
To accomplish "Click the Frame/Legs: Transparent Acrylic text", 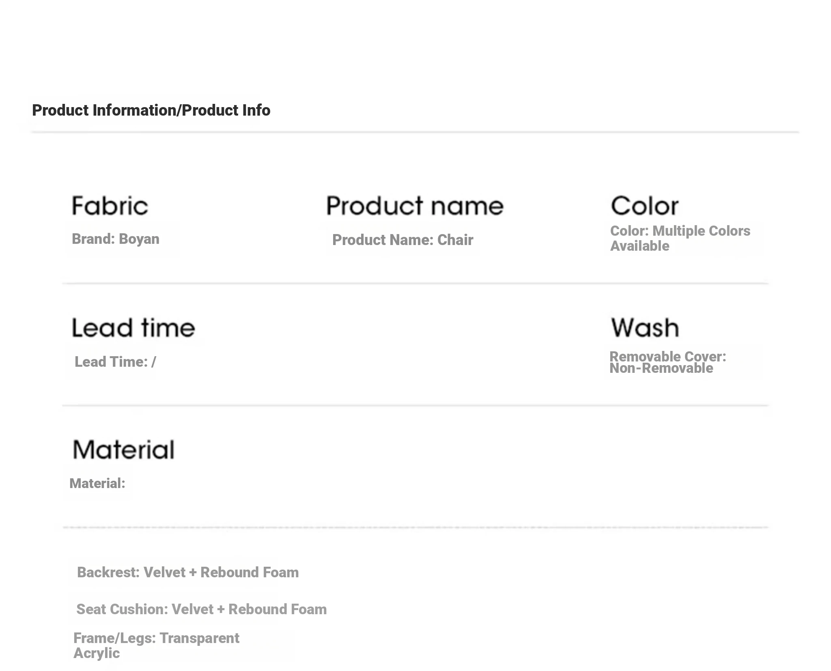I will [x=156, y=645].
